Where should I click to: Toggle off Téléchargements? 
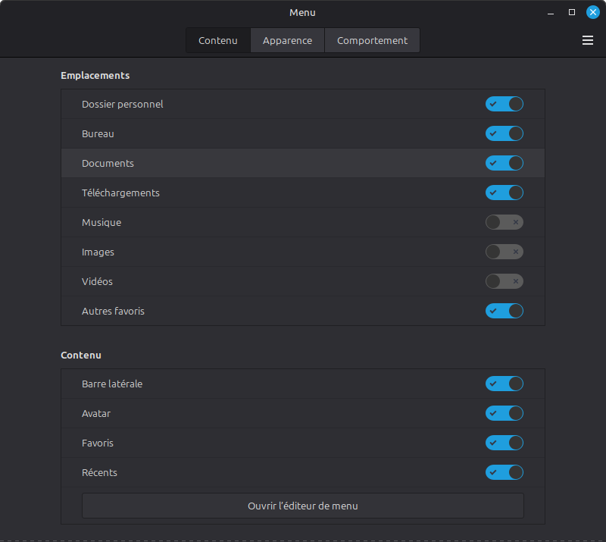tap(504, 193)
